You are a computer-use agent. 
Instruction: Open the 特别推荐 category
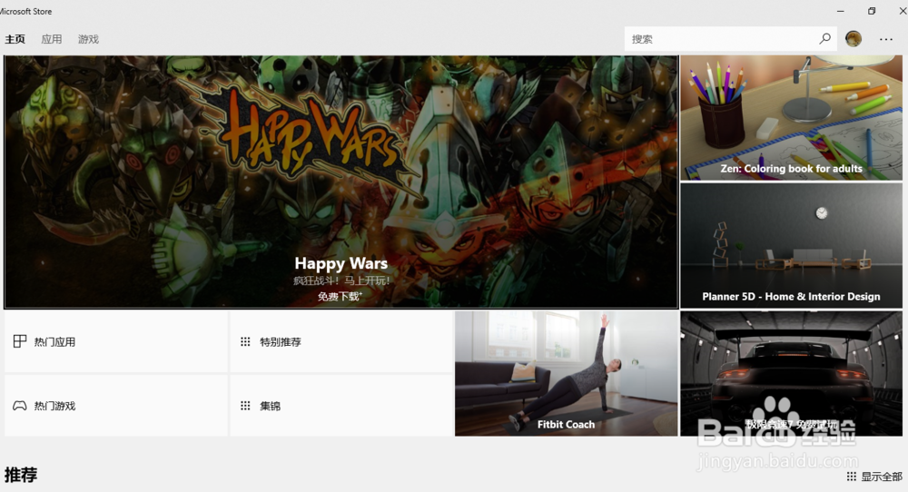[x=341, y=341]
